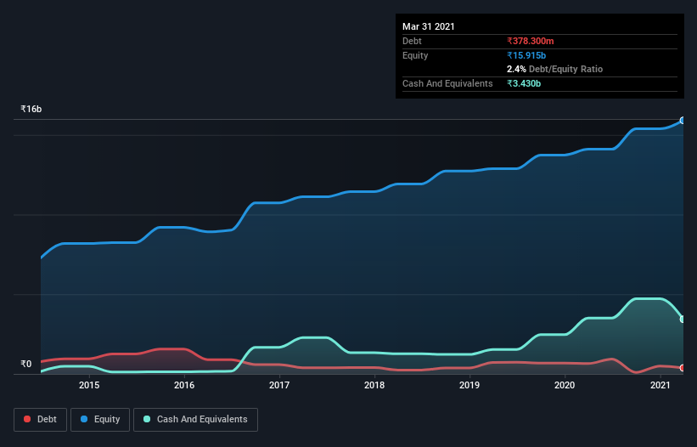Click the ₹378.300m debt value
This screenshot has height=447, width=697.
coord(531,41)
